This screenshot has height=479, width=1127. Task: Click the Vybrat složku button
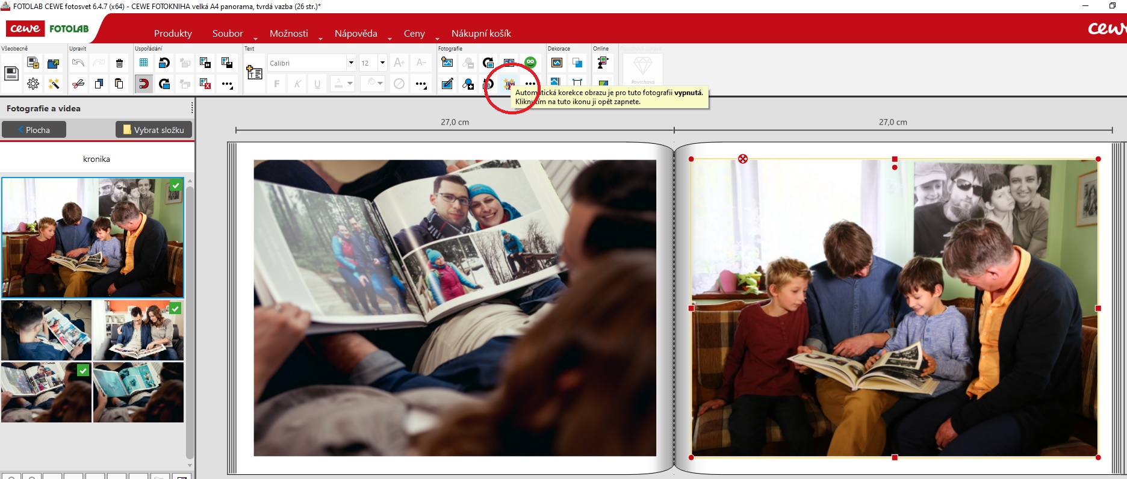[154, 130]
